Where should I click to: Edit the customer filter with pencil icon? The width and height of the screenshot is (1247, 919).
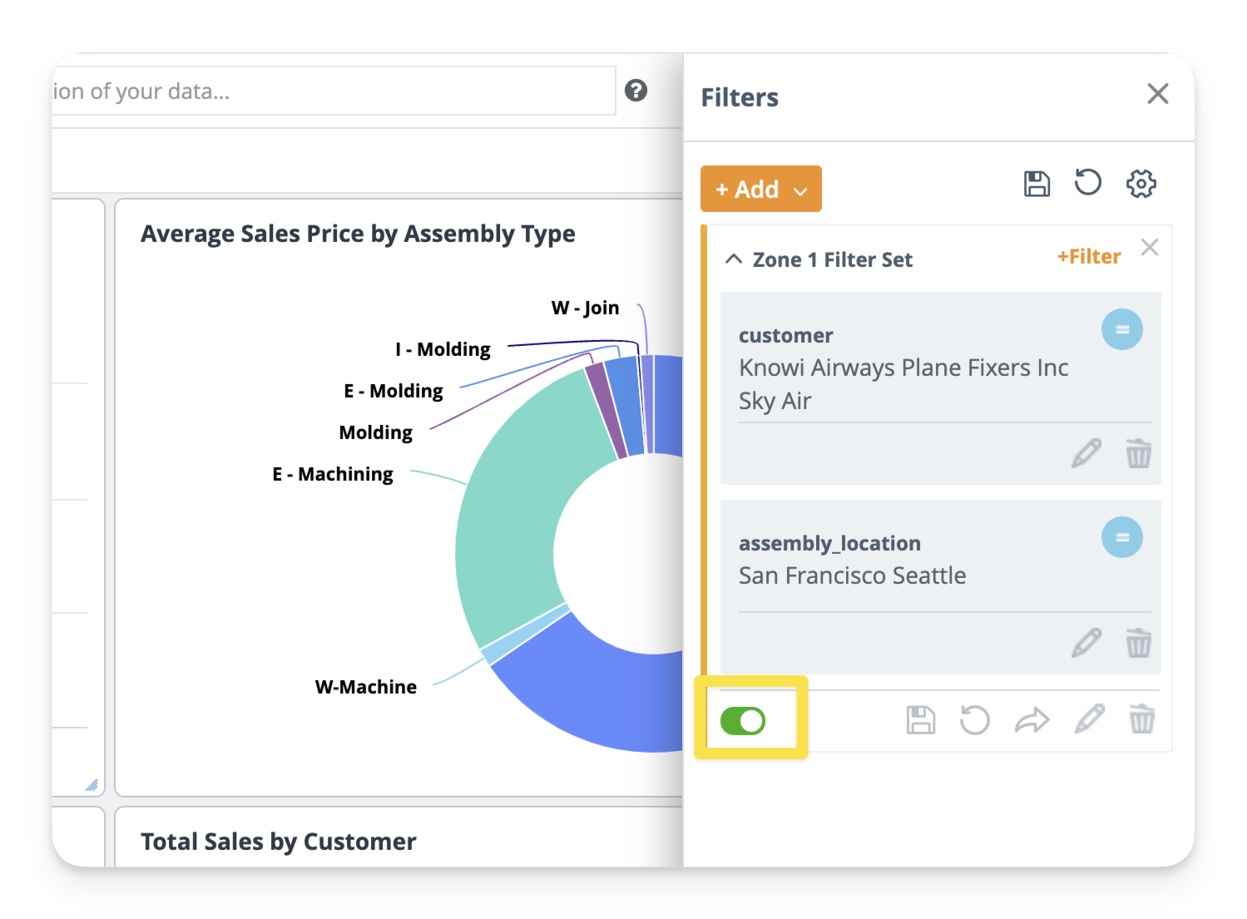[x=1086, y=454]
